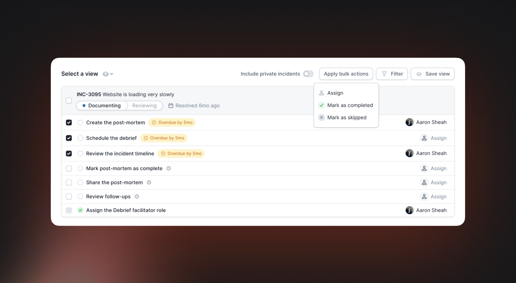Click the clock icon next to Share the post-mortem
This screenshot has width=516, height=283.
(x=149, y=183)
